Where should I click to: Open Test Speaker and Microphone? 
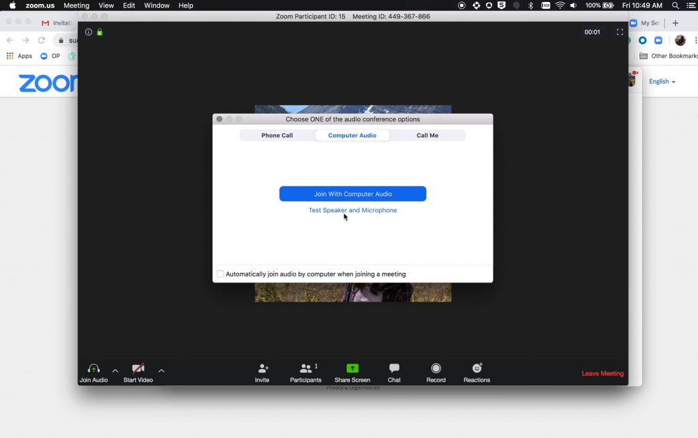tap(352, 210)
